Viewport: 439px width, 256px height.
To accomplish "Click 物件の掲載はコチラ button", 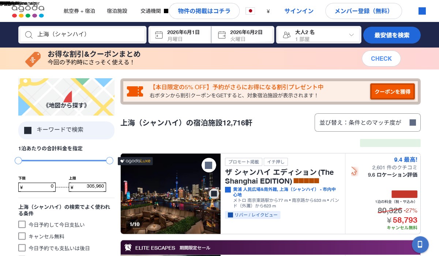I will (204, 11).
